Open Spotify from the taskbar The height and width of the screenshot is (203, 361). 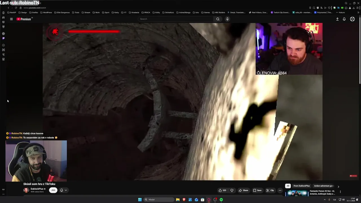pos(221,200)
